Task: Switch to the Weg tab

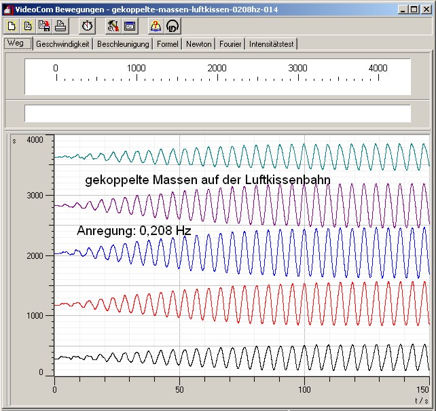Action: point(18,43)
